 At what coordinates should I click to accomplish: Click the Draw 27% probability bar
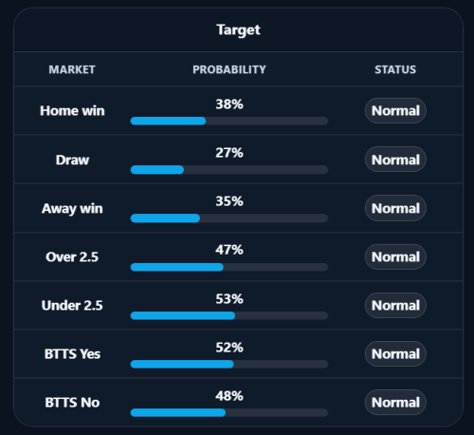tap(229, 170)
